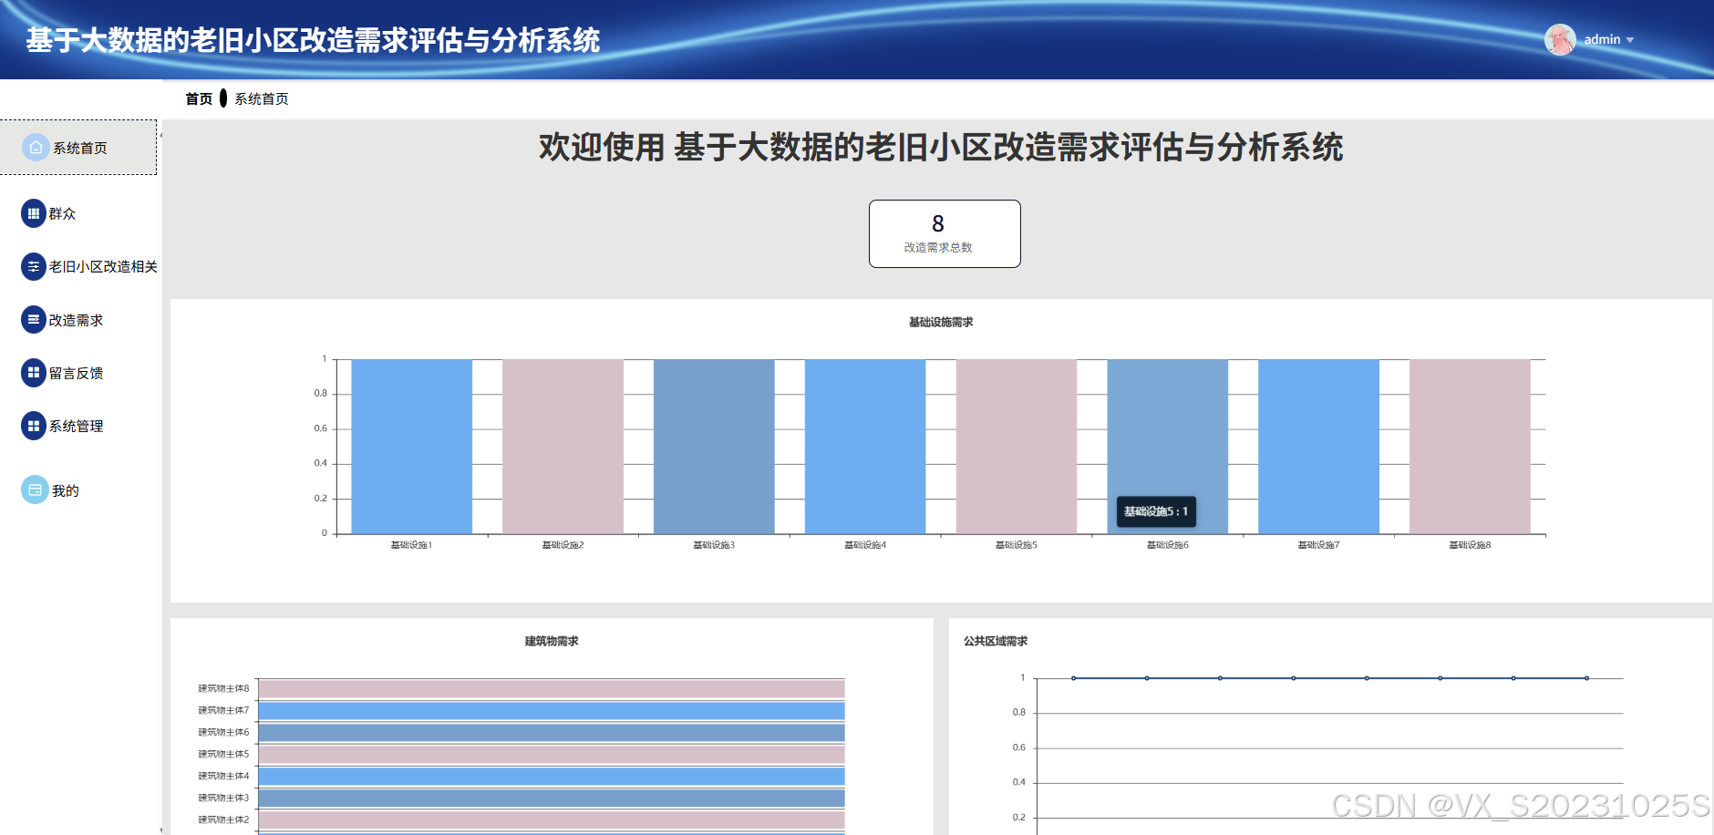This screenshot has height=835, width=1714.
Task: Click the 基础设施8 bar in chart
Action: (x=1470, y=447)
